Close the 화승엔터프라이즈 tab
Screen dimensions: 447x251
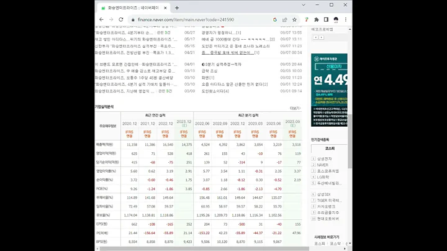165,8
